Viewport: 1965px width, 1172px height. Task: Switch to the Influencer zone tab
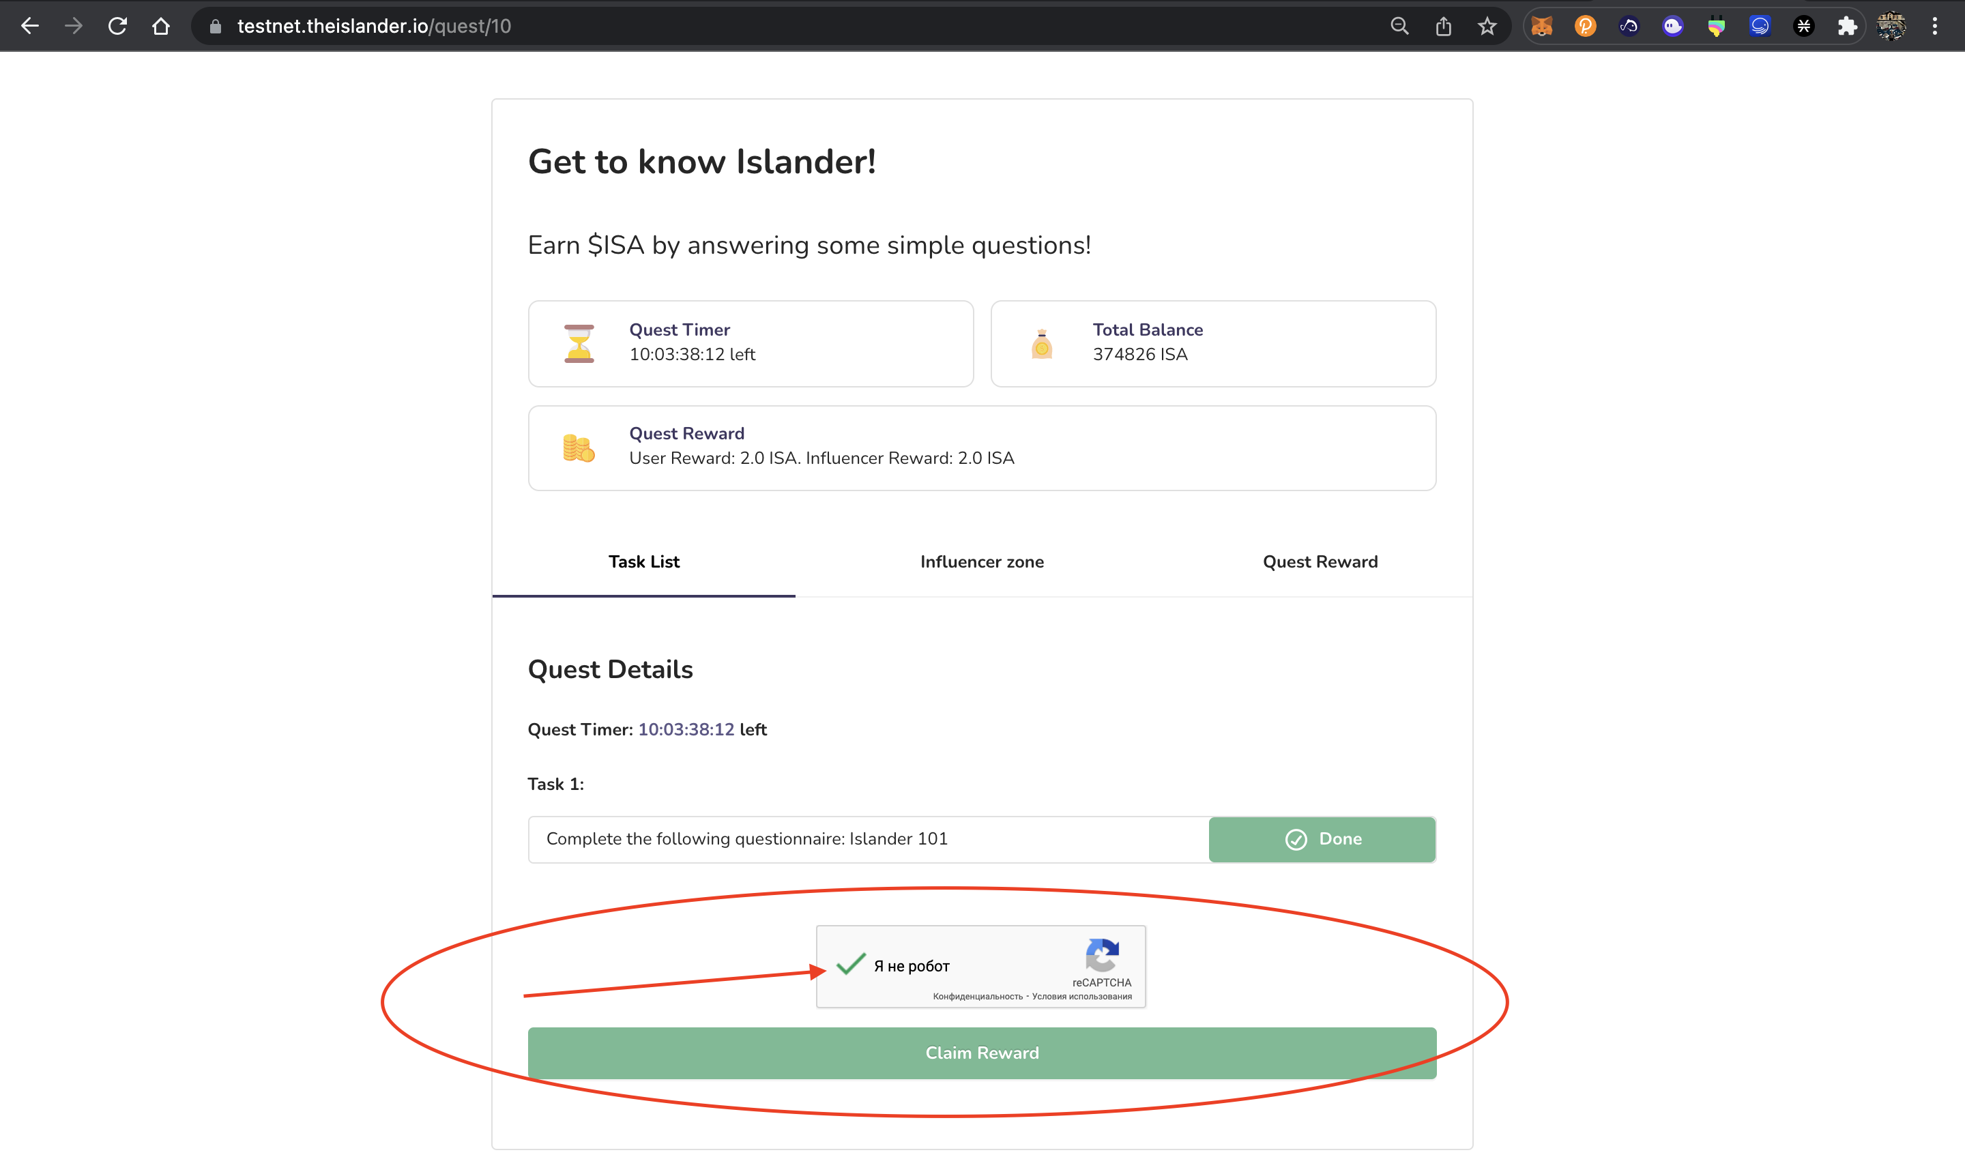tap(982, 561)
